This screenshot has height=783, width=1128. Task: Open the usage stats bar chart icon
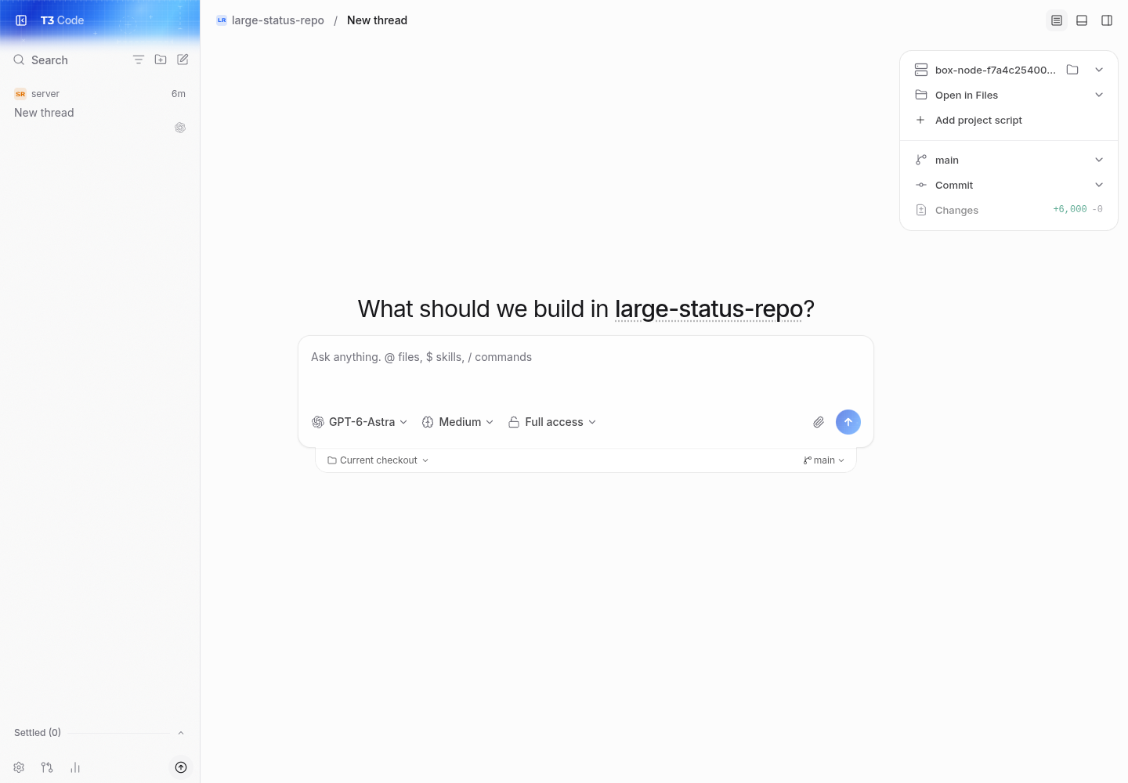pyautogui.click(x=75, y=767)
